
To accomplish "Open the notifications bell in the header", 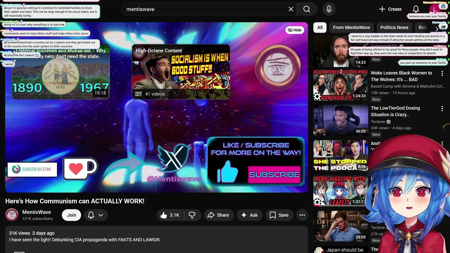I will pyautogui.click(x=416, y=9).
